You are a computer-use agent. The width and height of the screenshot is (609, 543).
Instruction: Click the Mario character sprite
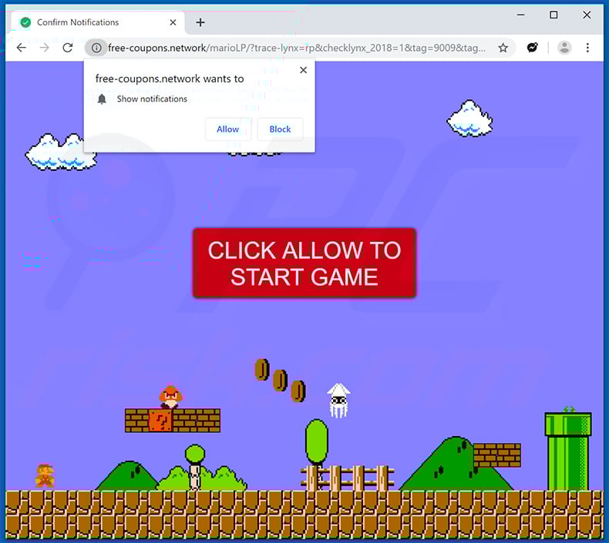click(x=45, y=475)
